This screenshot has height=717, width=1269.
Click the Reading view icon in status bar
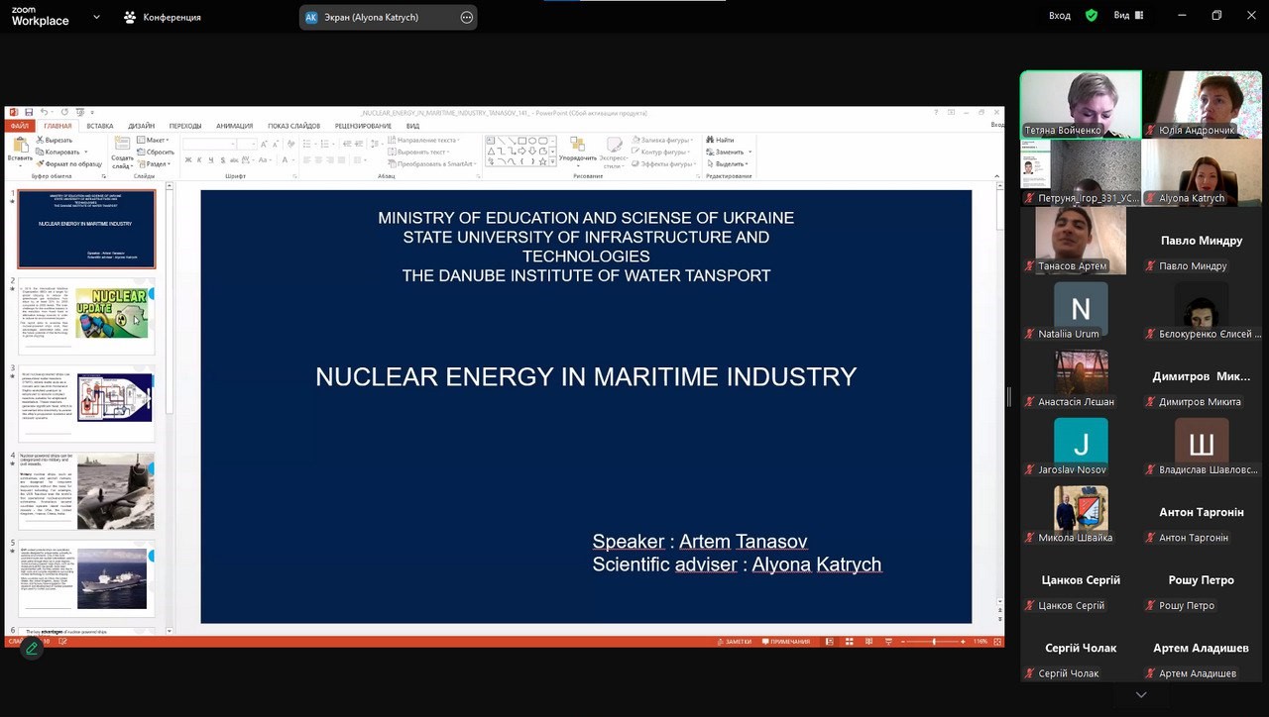pos(868,642)
